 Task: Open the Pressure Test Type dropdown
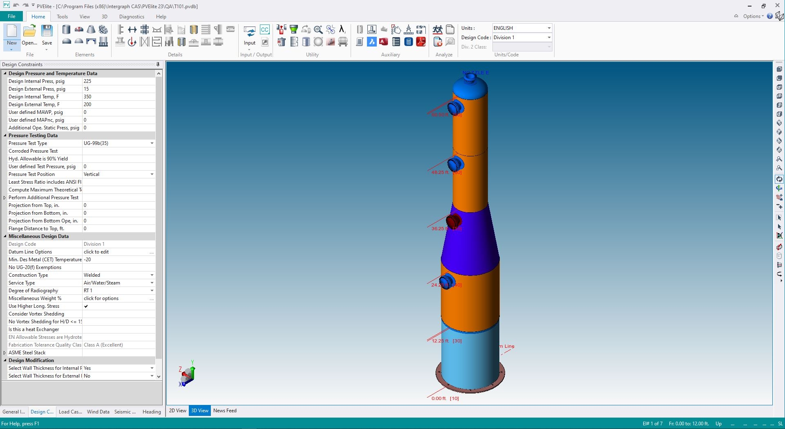point(152,143)
